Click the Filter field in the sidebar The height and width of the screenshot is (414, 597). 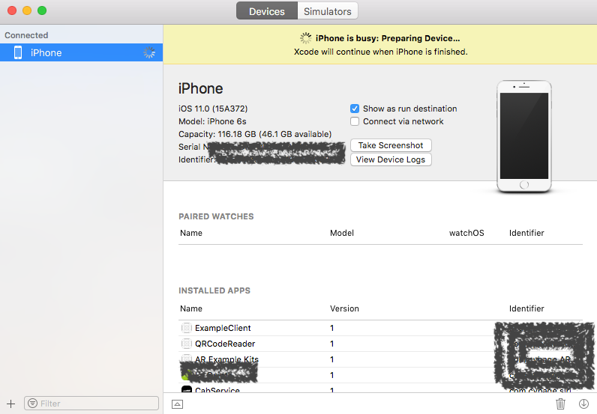tap(91, 404)
